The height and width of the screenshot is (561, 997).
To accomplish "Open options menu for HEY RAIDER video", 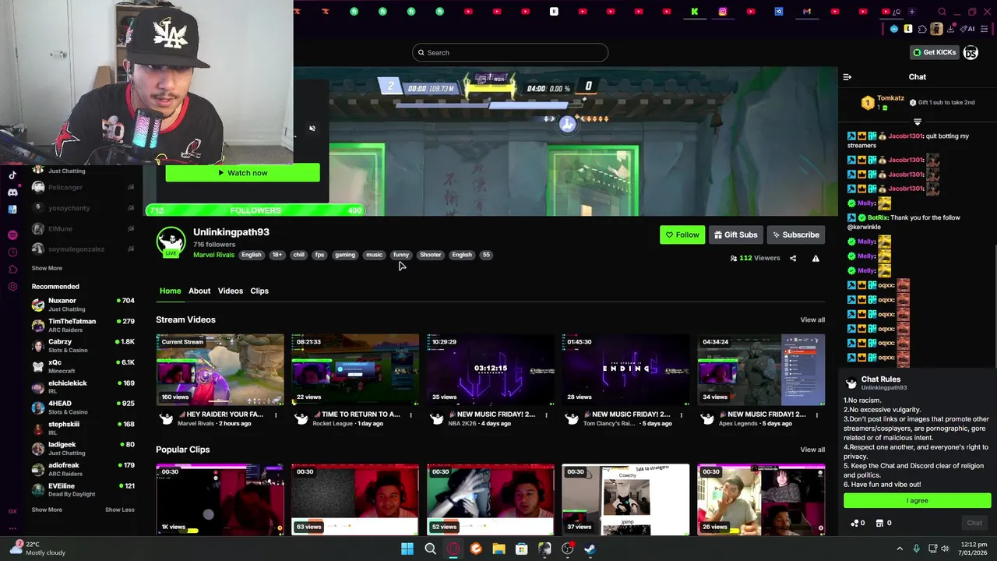I will click(276, 415).
